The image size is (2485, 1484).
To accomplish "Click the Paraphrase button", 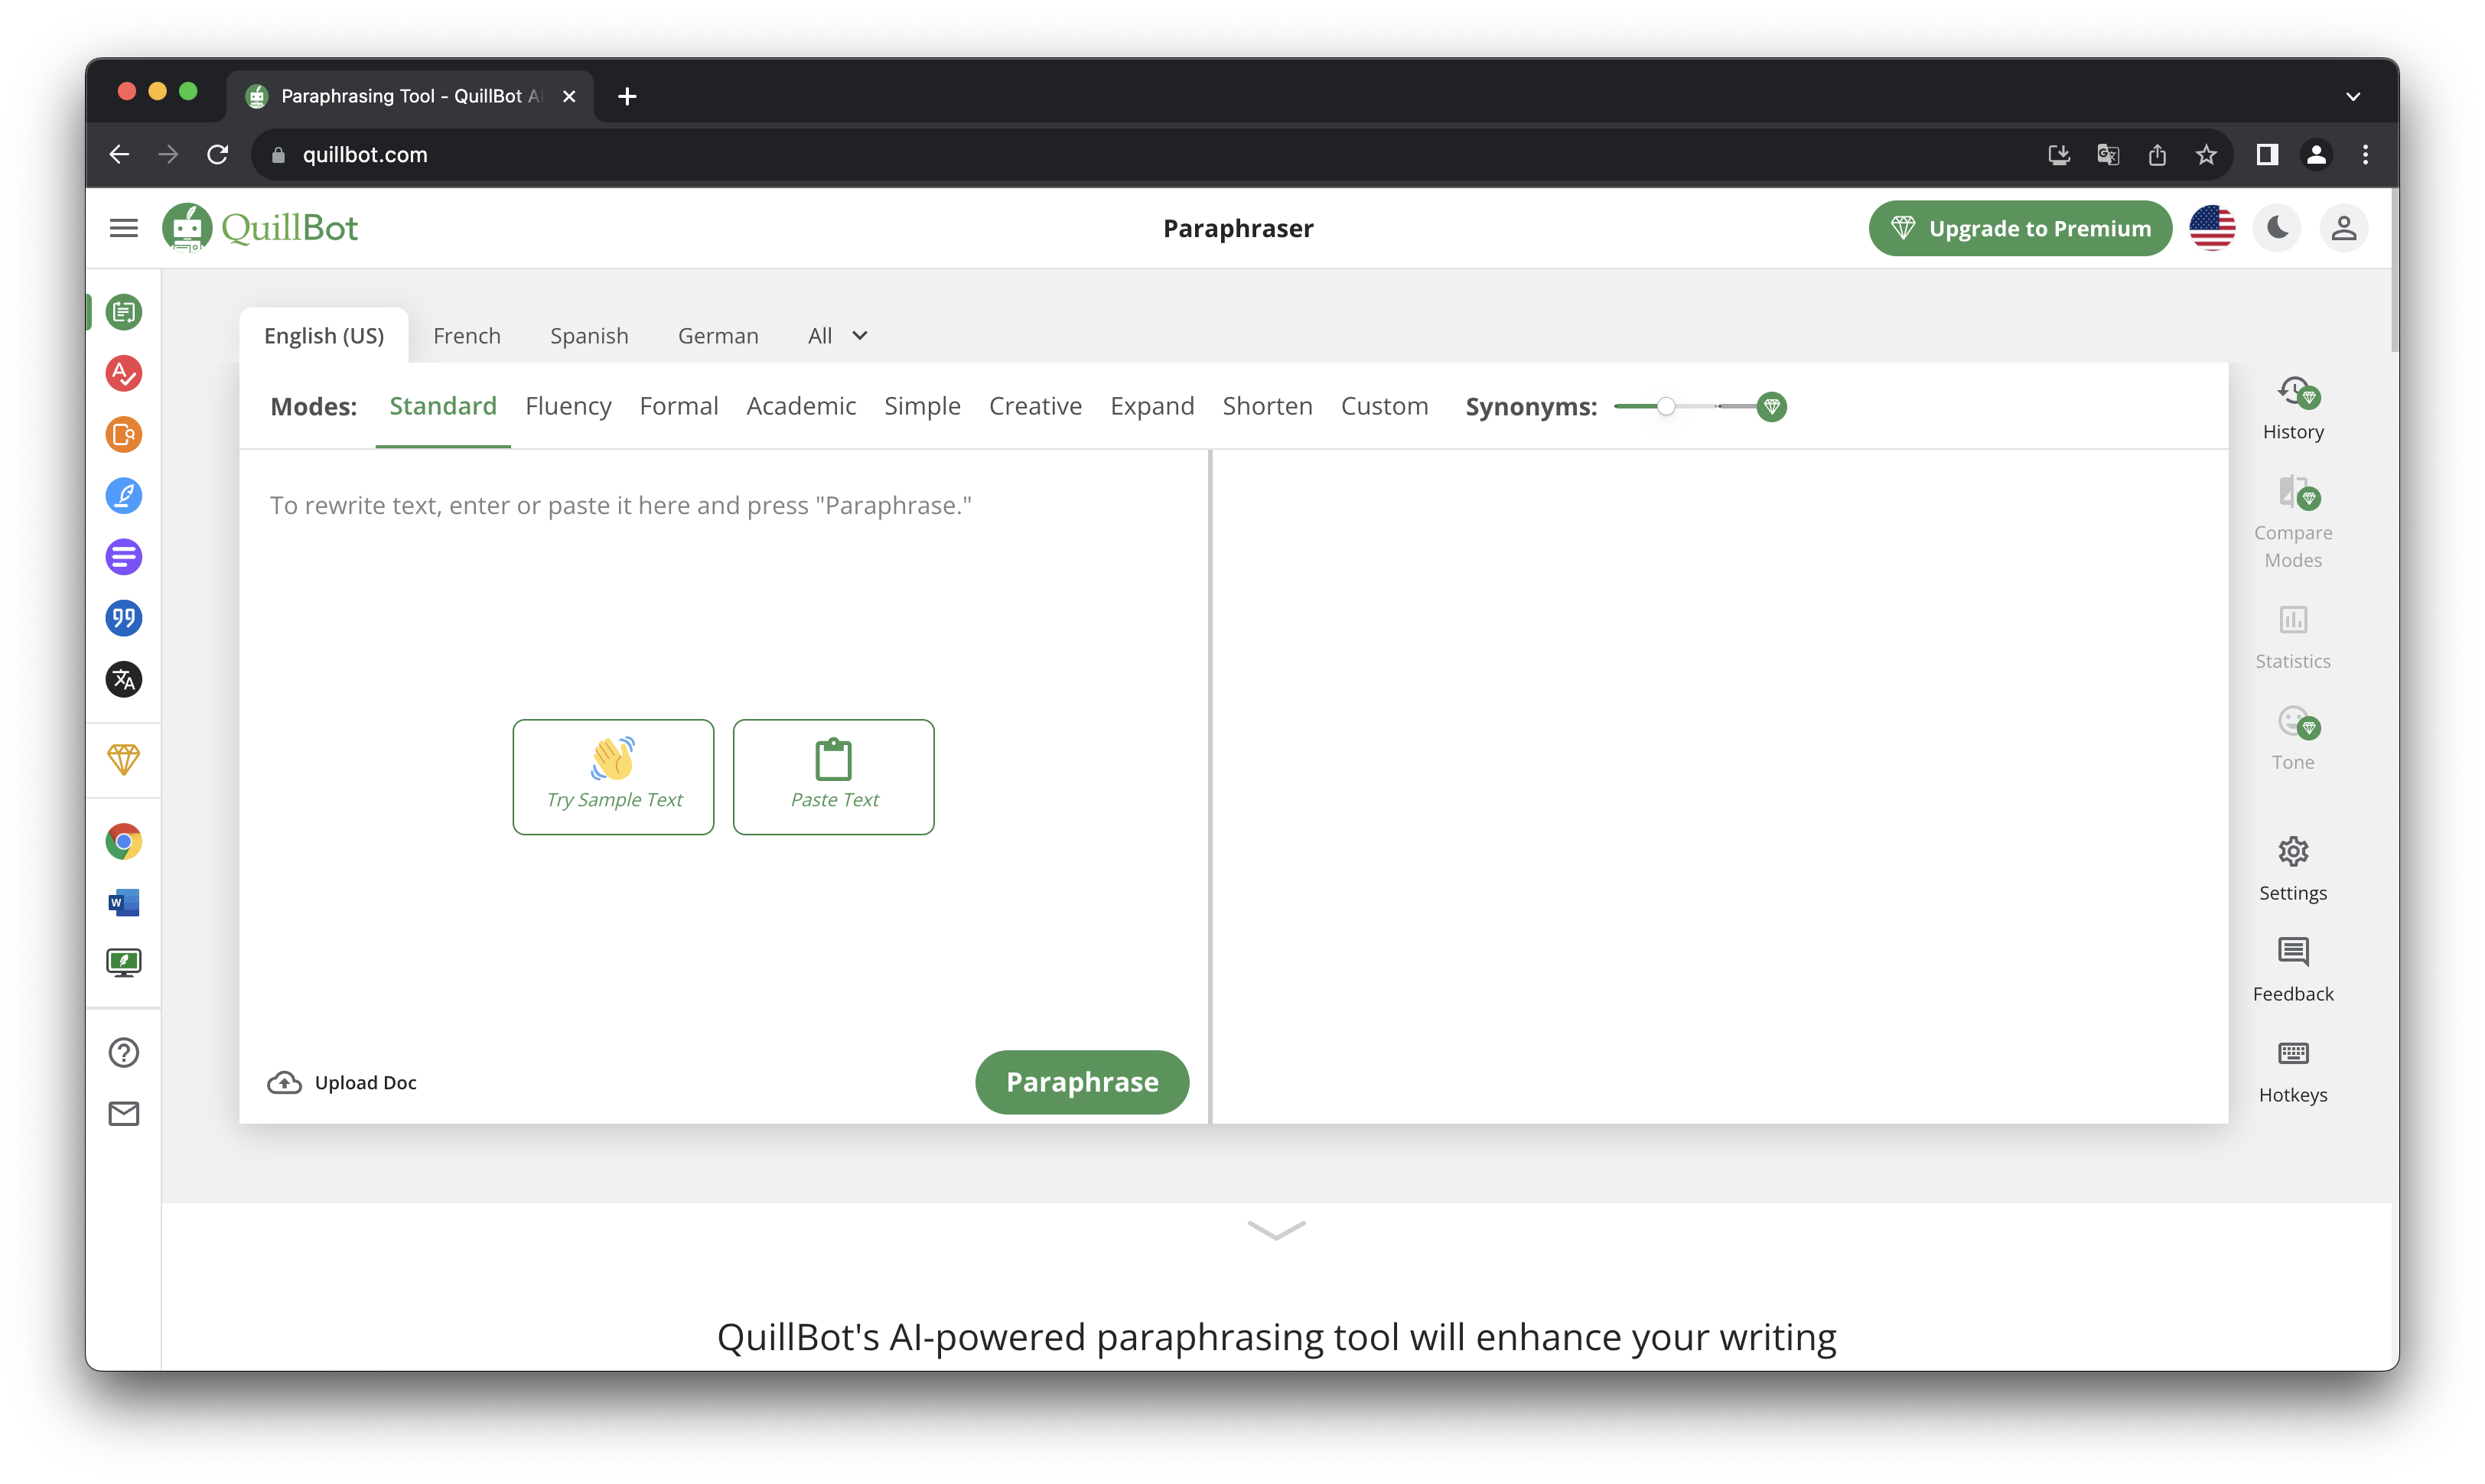I will (x=1082, y=1082).
